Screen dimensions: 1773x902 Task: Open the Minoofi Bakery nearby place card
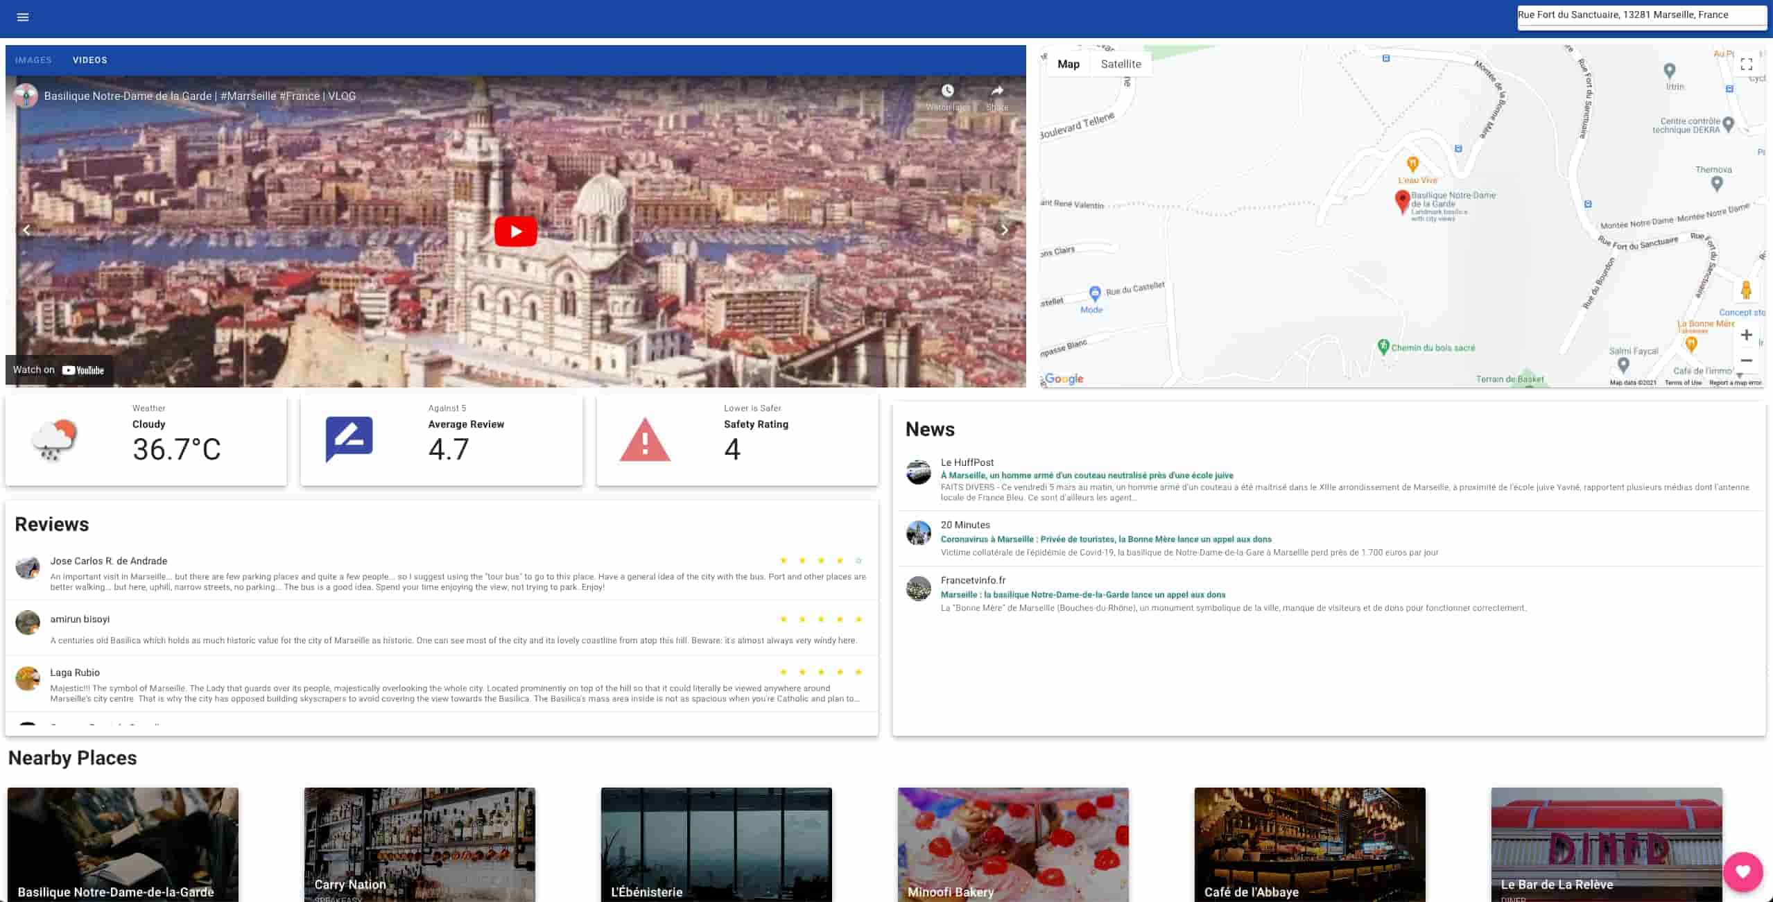[x=1013, y=844]
